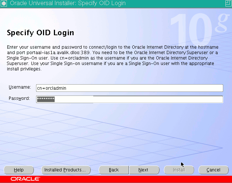Click the Help button

click(19, 170)
